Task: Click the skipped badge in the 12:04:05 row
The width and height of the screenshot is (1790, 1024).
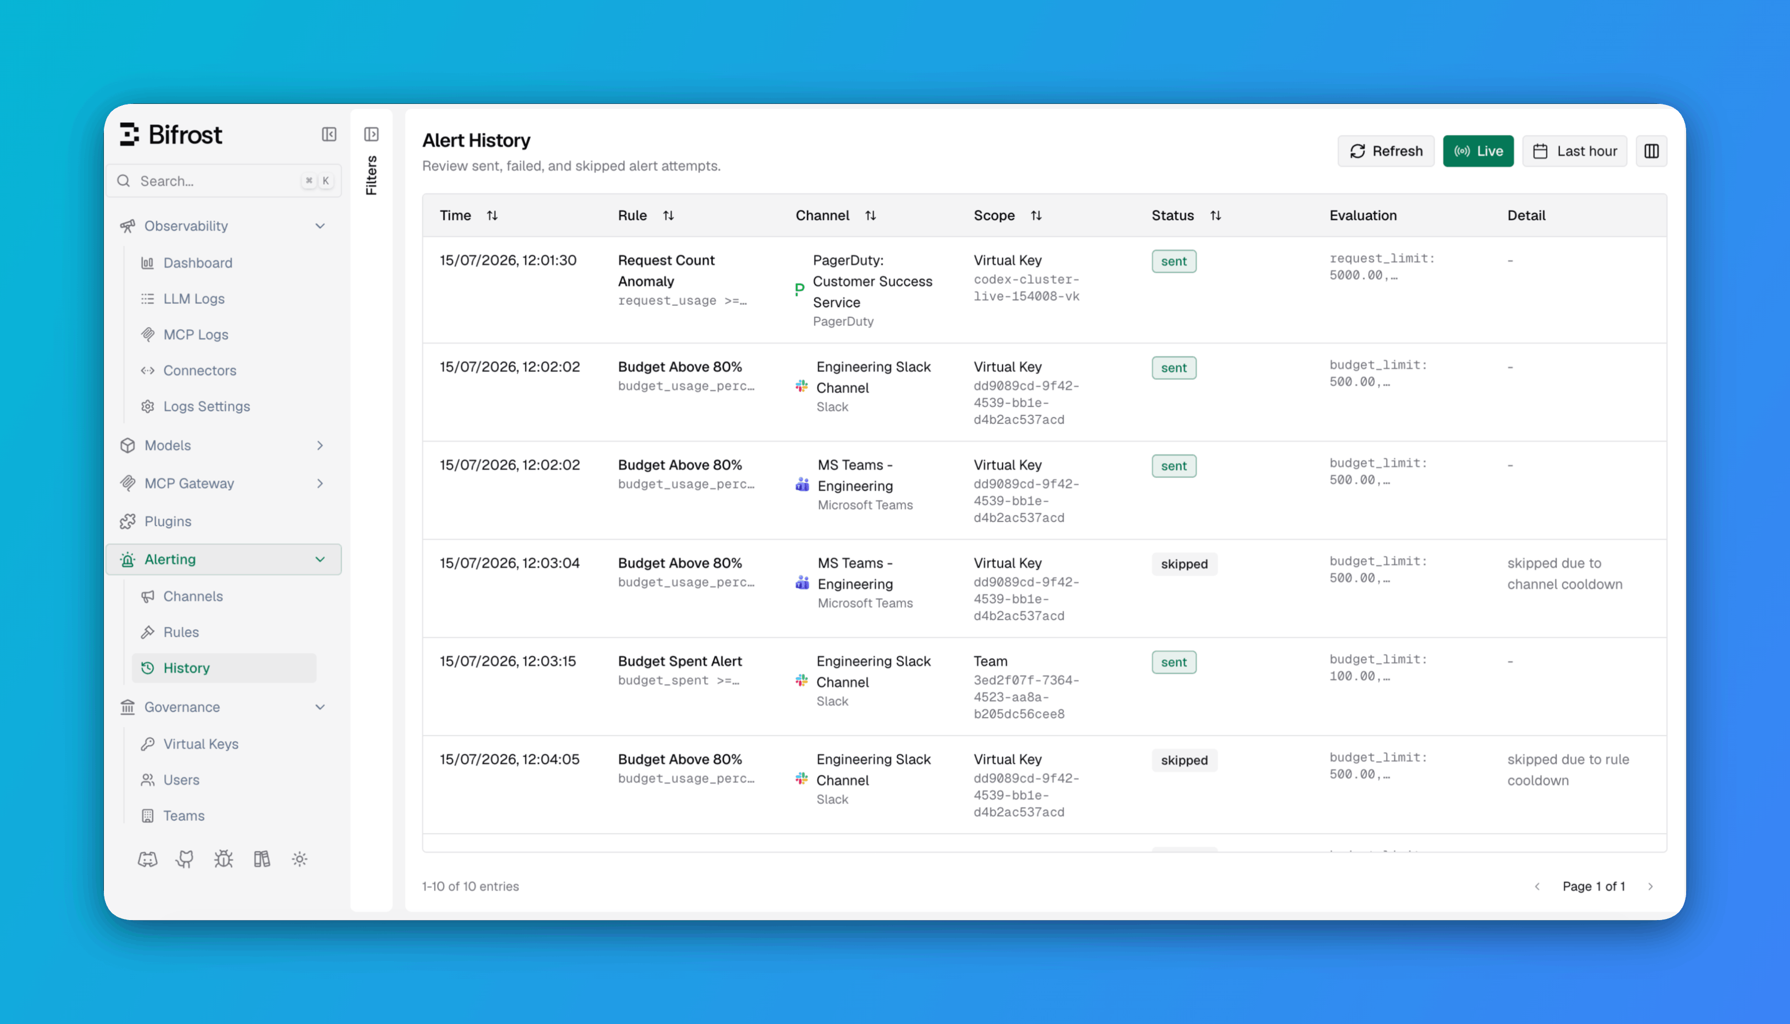Action: [x=1184, y=761]
